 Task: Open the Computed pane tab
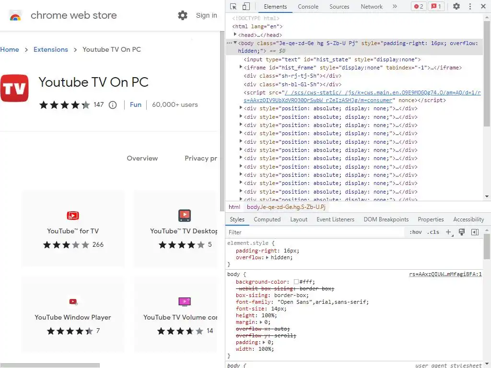click(267, 219)
